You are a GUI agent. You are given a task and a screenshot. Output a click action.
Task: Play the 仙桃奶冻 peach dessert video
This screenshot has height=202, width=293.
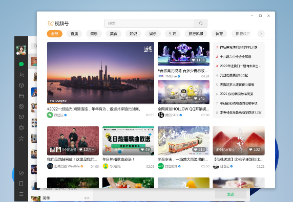point(239,141)
